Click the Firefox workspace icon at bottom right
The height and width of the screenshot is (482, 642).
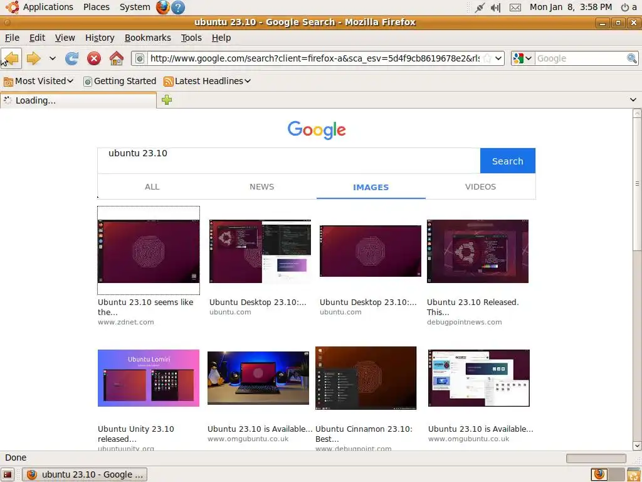tap(599, 474)
